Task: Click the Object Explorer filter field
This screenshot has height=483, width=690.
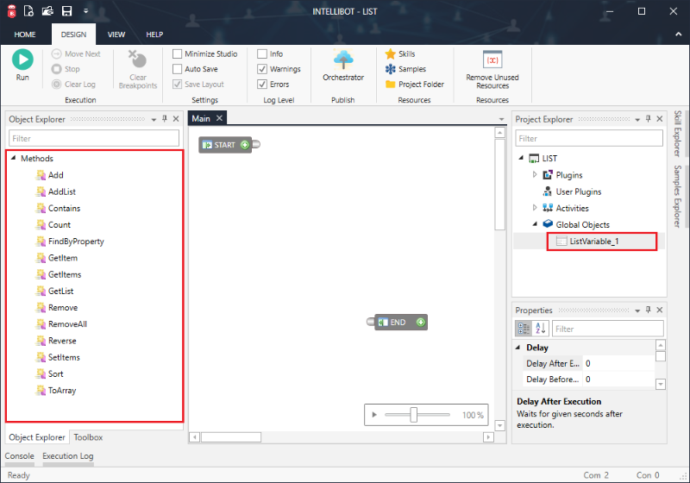Action: pos(94,138)
